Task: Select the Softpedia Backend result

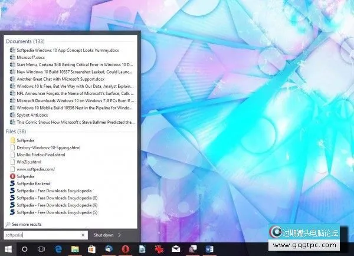Action: pyautogui.click(x=33, y=183)
